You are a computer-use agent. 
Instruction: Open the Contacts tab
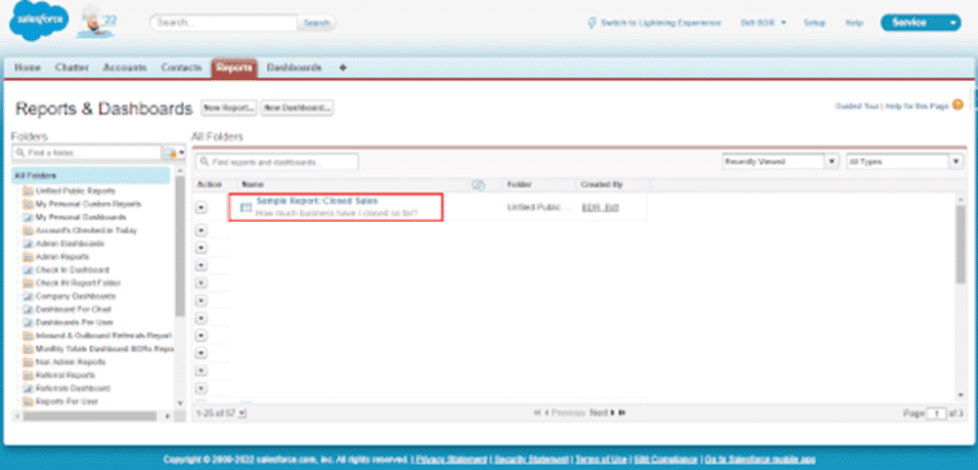(x=182, y=67)
